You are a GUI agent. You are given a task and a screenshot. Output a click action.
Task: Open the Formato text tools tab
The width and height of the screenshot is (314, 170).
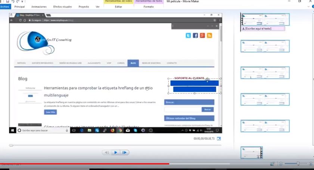(149, 7)
